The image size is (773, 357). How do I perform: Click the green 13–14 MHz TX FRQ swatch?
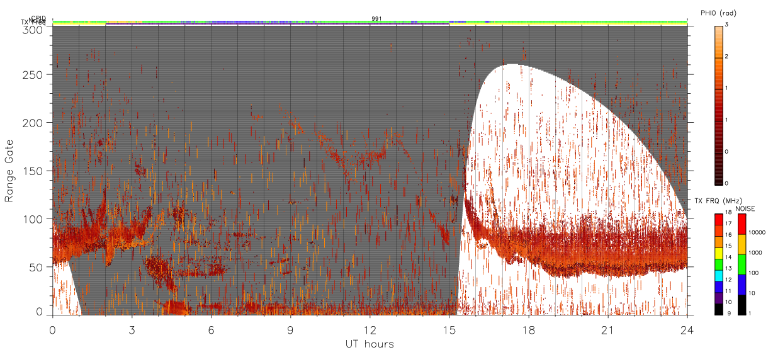(x=719, y=264)
